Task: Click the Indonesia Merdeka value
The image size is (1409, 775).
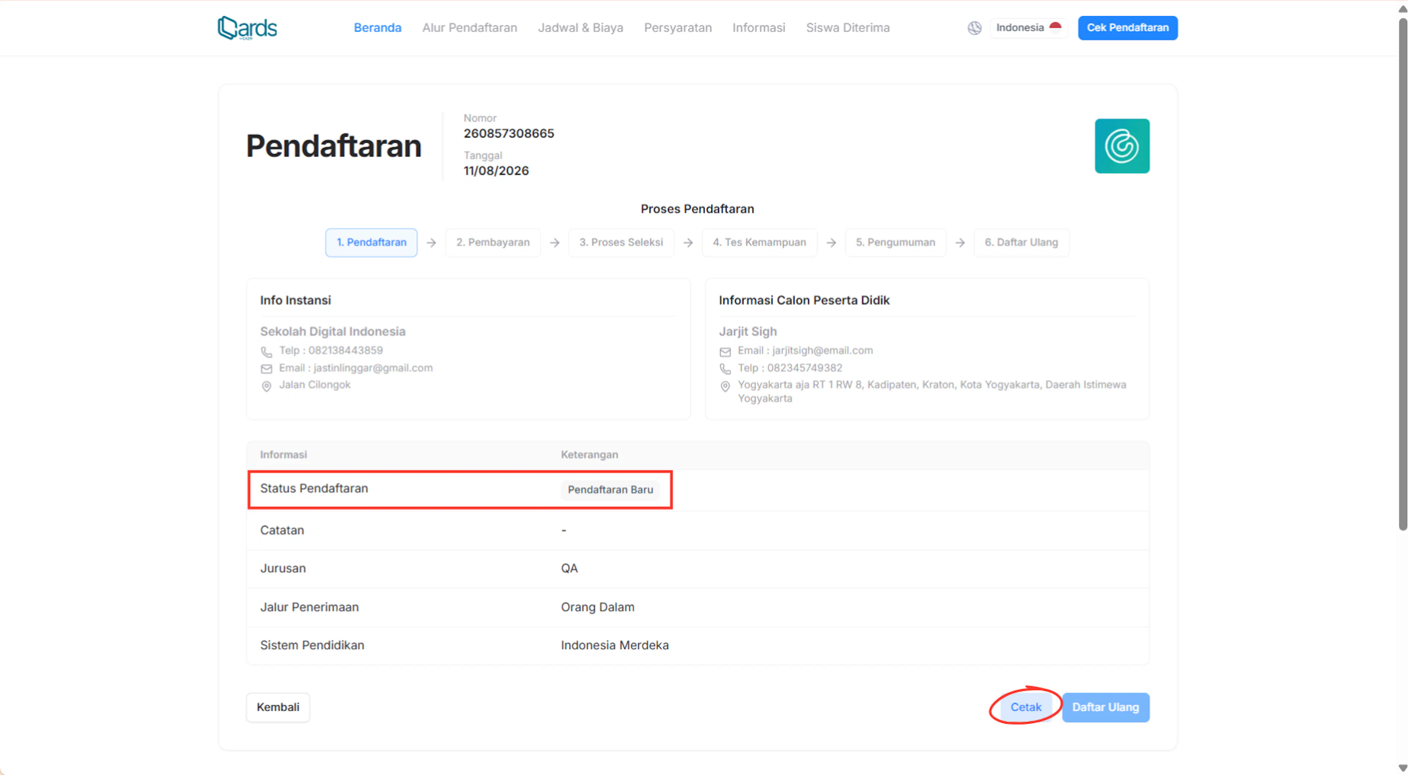Action: coord(614,646)
